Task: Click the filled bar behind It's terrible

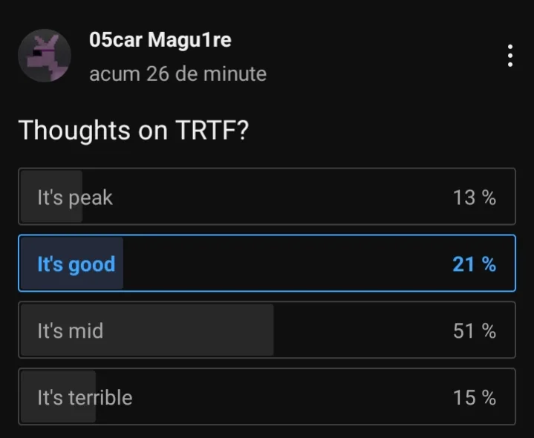Action: click(58, 396)
